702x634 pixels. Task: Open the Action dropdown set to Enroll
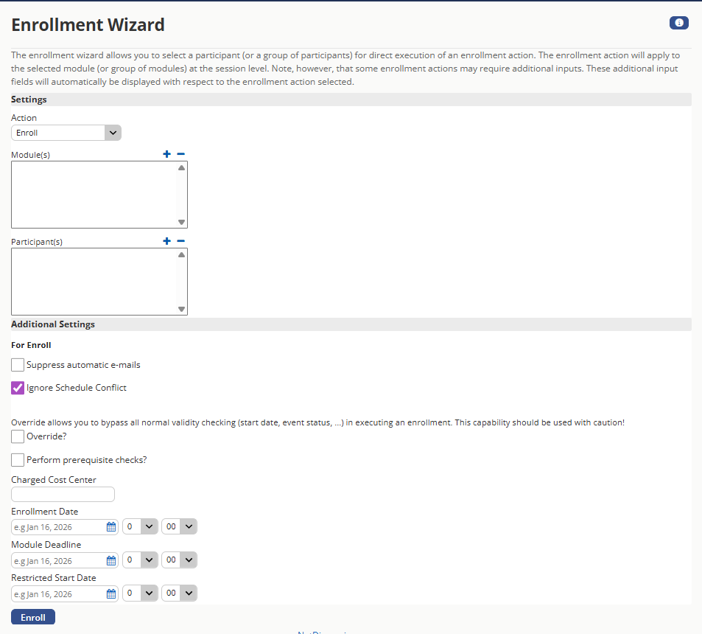66,133
